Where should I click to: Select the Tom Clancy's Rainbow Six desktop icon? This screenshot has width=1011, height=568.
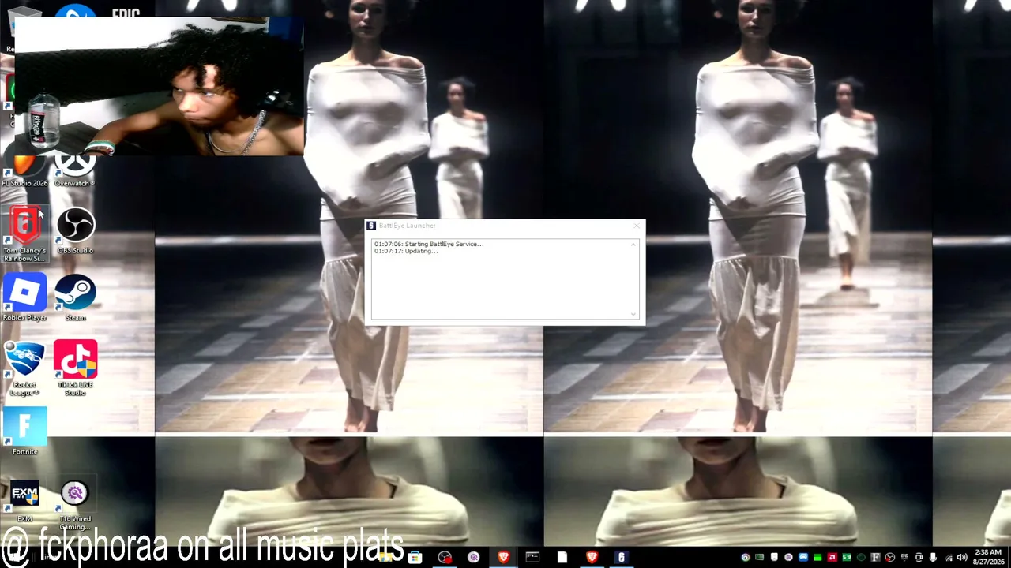tap(24, 234)
